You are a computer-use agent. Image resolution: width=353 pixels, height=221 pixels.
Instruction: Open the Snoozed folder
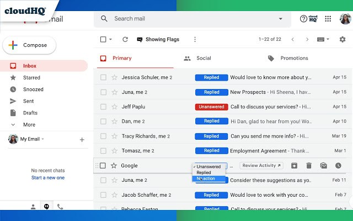33,90
